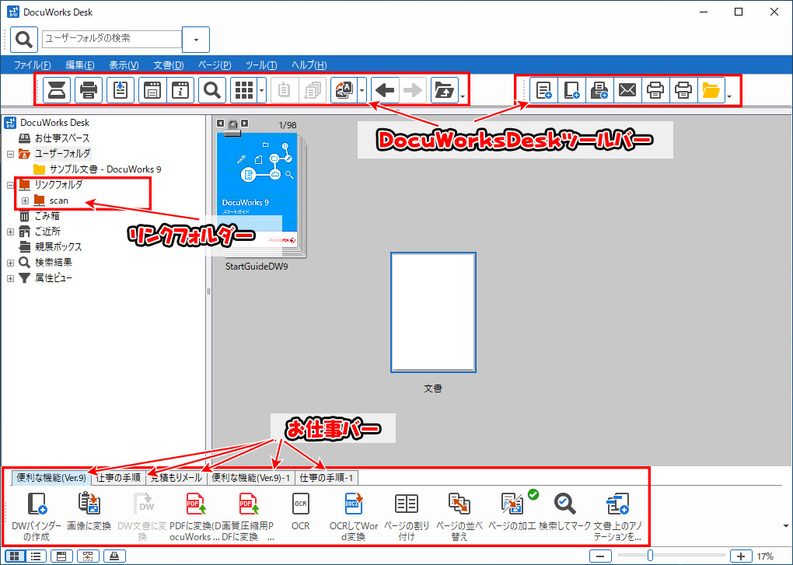Click the new binder with plus icon
The width and height of the screenshot is (793, 565).
[x=571, y=90]
